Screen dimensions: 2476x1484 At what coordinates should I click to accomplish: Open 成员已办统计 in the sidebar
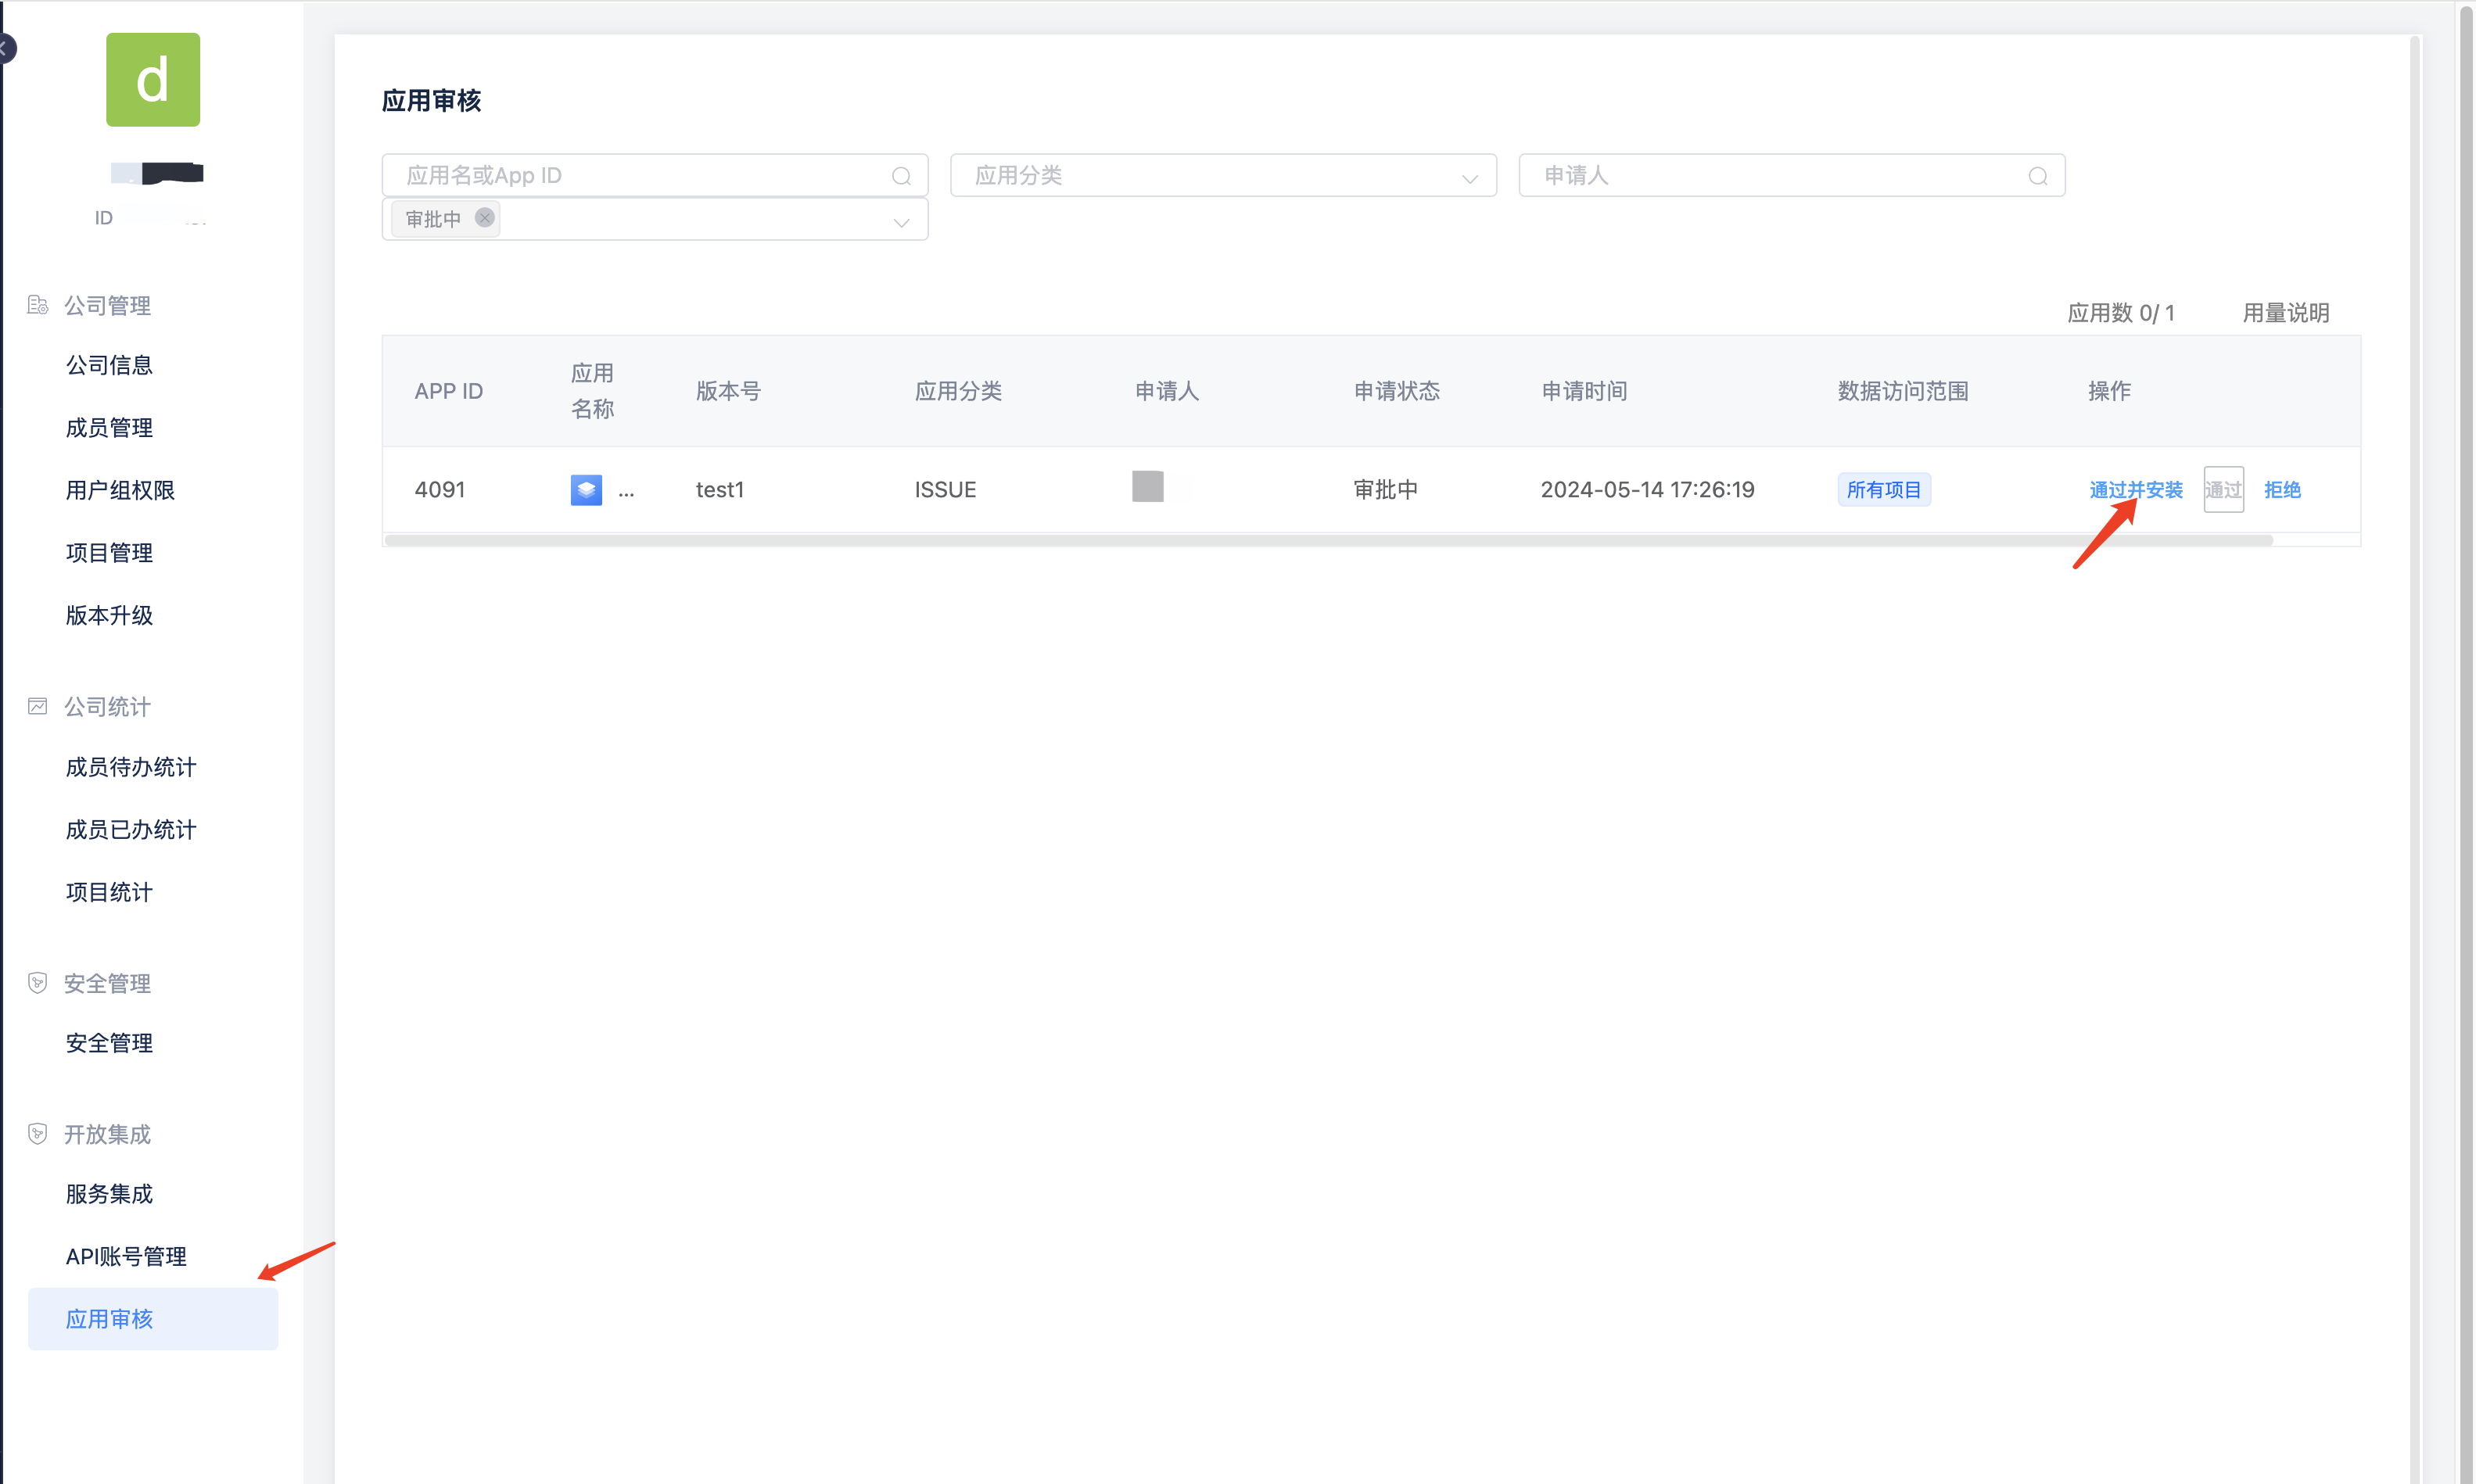[131, 829]
